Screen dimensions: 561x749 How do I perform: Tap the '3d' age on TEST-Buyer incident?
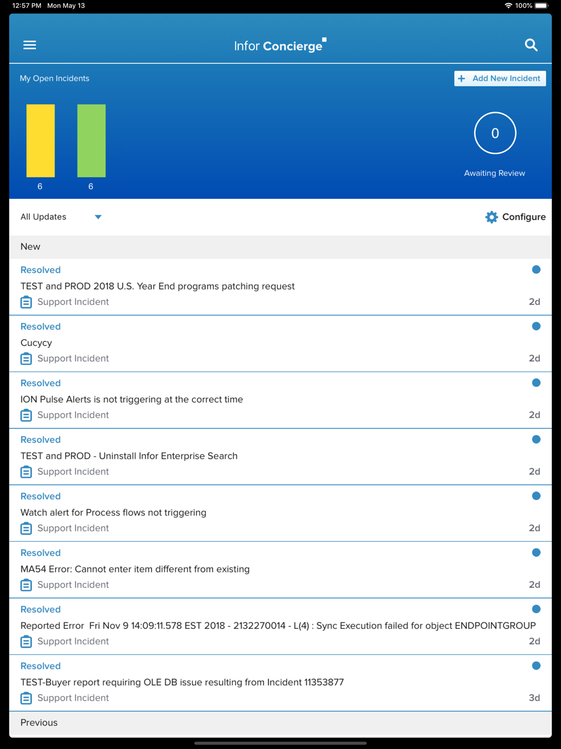(x=535, y=698)
